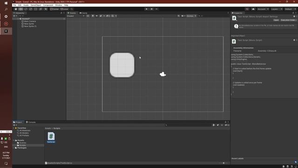
Task: Open the GameObject menu
Action: pyautogui.click(x=36, y=5)
